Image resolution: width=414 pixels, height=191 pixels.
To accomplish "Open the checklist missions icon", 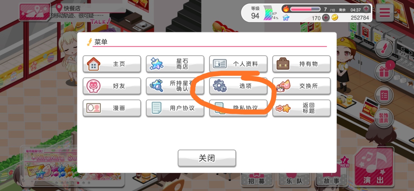I will (384, 95).
